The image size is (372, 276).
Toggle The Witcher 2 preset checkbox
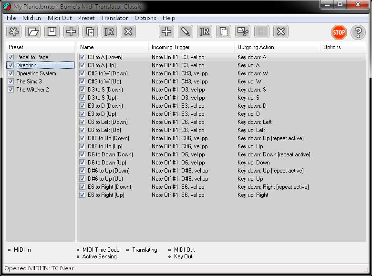pyautogui.click(x=10, y=90)
